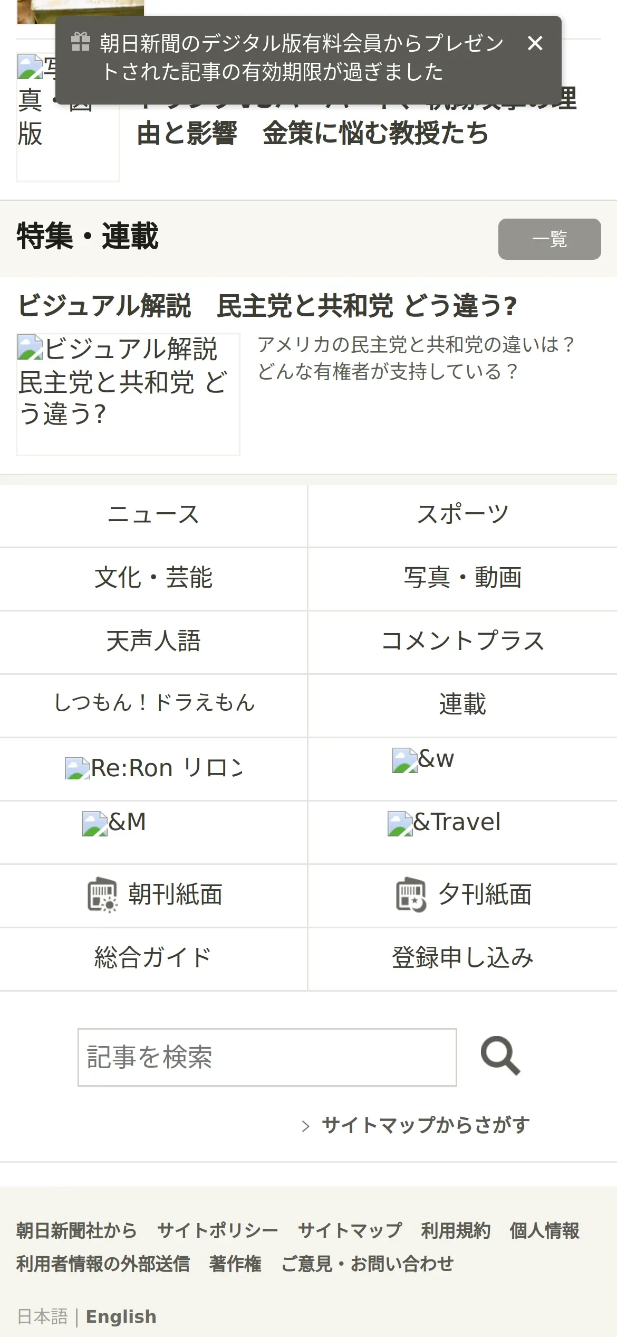
Task: Open the 朝刊紙面 morning edition icon
Action: (102, 895)
